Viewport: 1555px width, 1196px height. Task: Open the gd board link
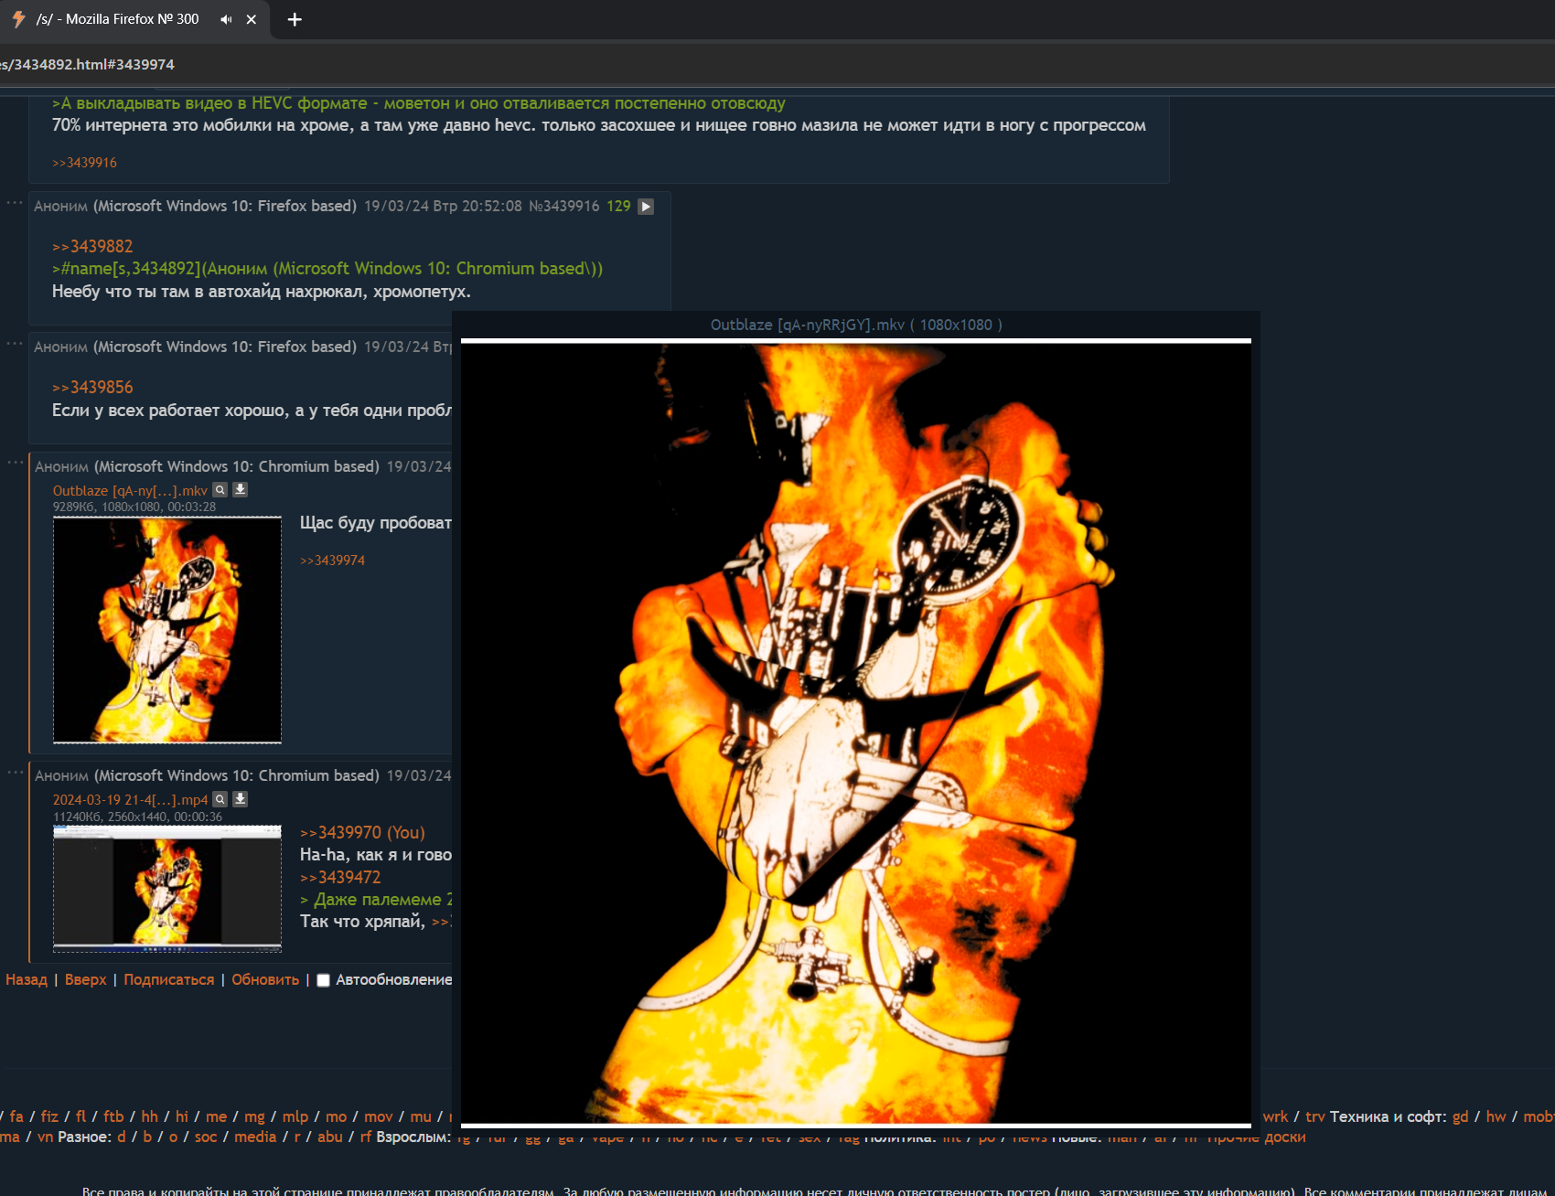1461,1116
